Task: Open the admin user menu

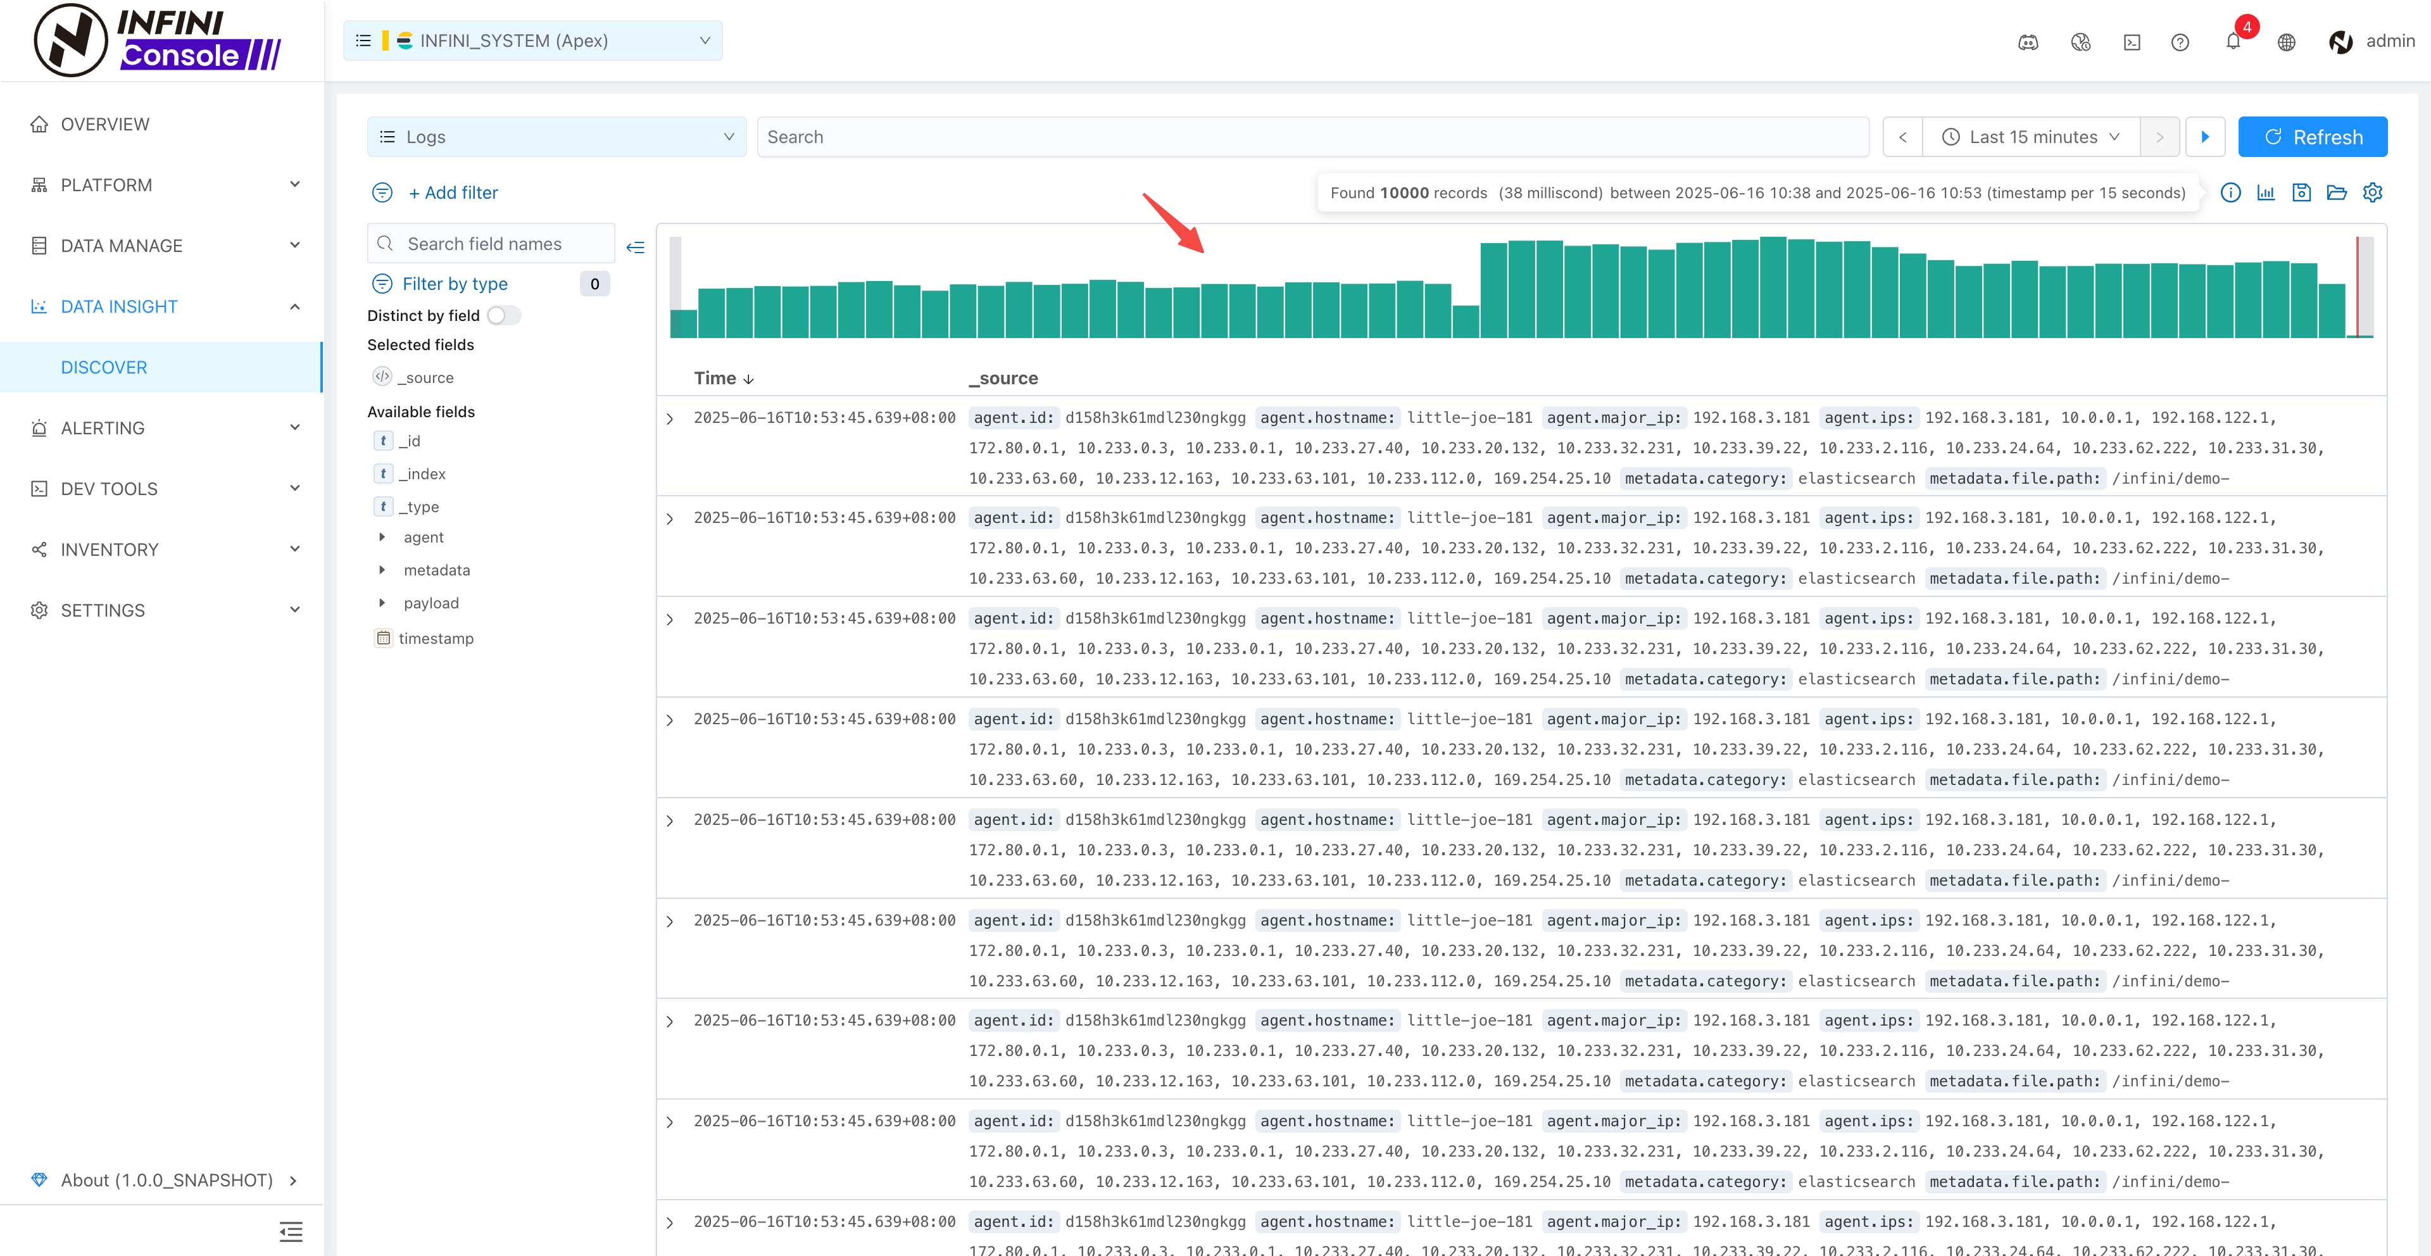Action: pos(2371,42)
